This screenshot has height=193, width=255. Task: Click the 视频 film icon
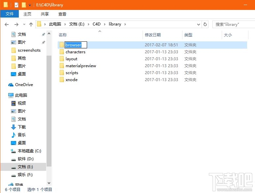point(13,103)
